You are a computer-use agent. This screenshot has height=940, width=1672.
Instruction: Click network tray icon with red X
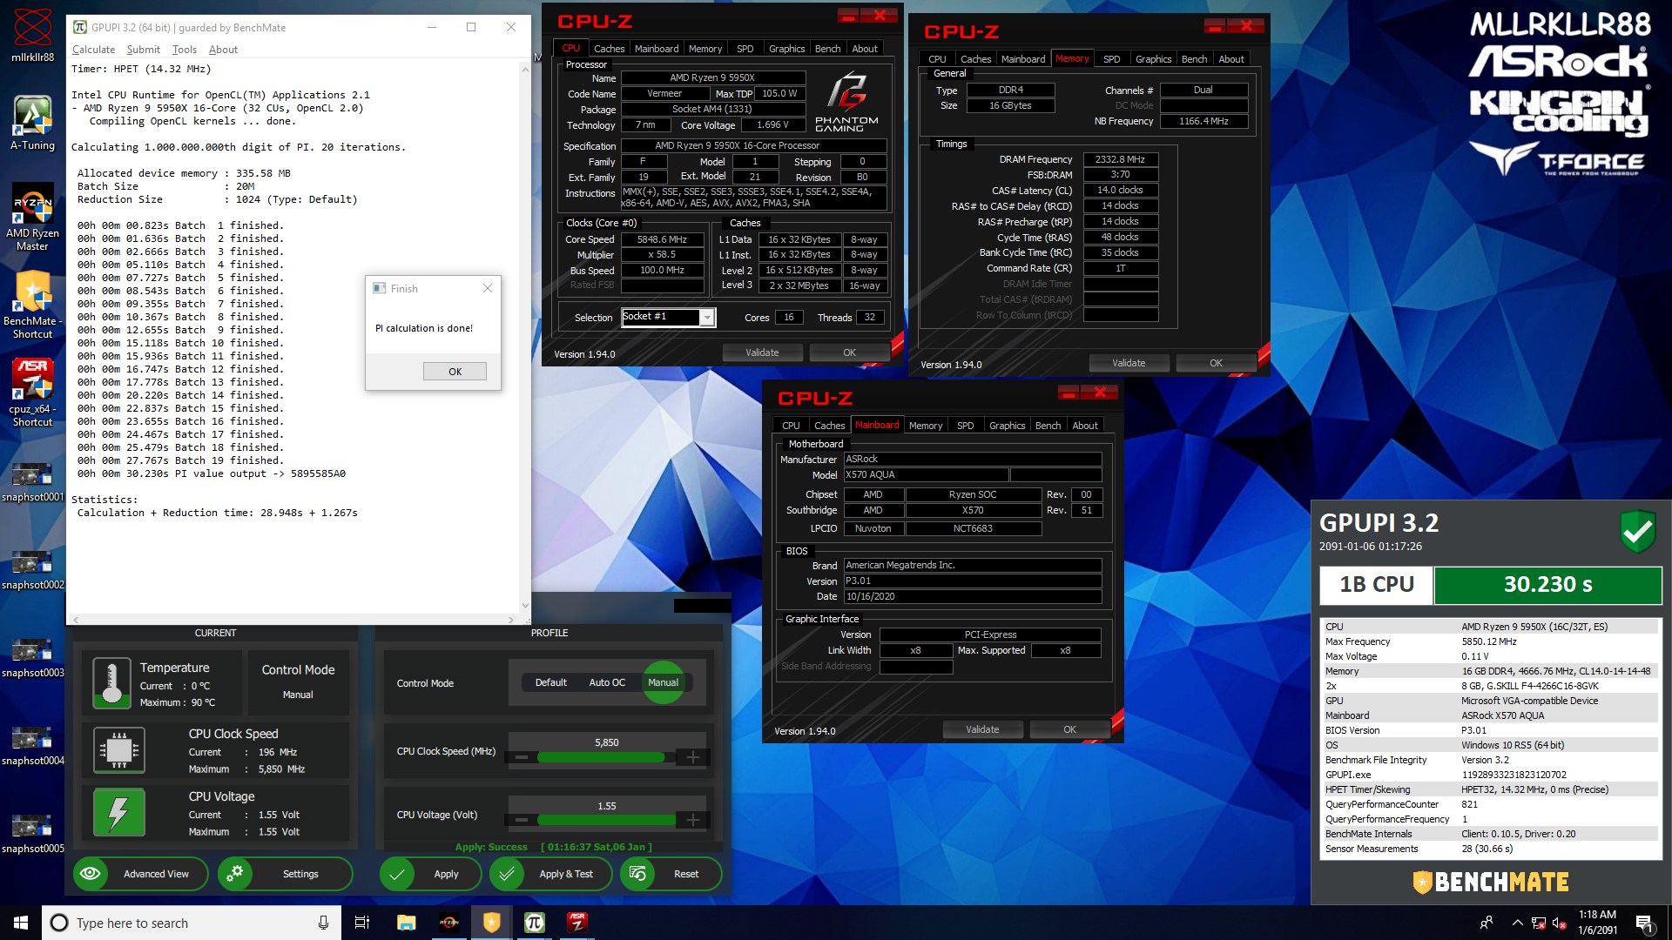[1539, 923]
